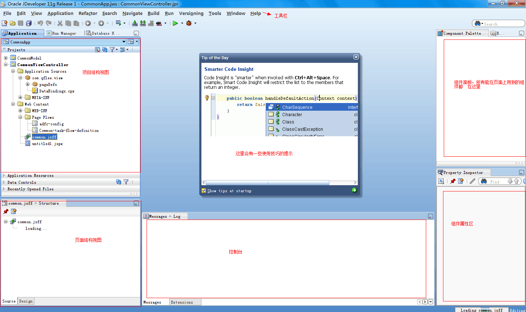Open the Ant targets dropdown arrow
The width and height of the screenshot is (526, 312).
[x=165, y=23]
